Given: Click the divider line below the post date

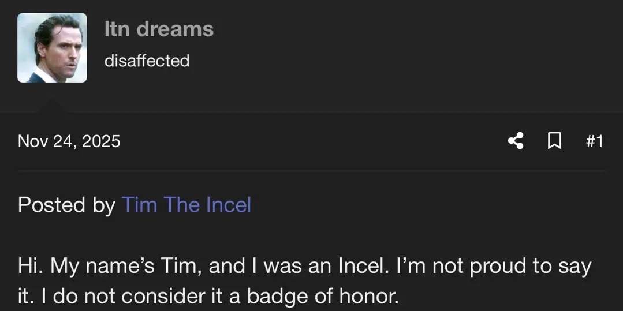Looking at the screenshot, I should (x=311, y=171).
